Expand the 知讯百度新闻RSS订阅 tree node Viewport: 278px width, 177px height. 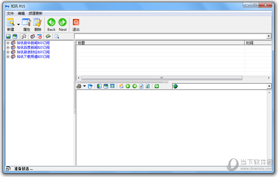(x=8, y=48)
